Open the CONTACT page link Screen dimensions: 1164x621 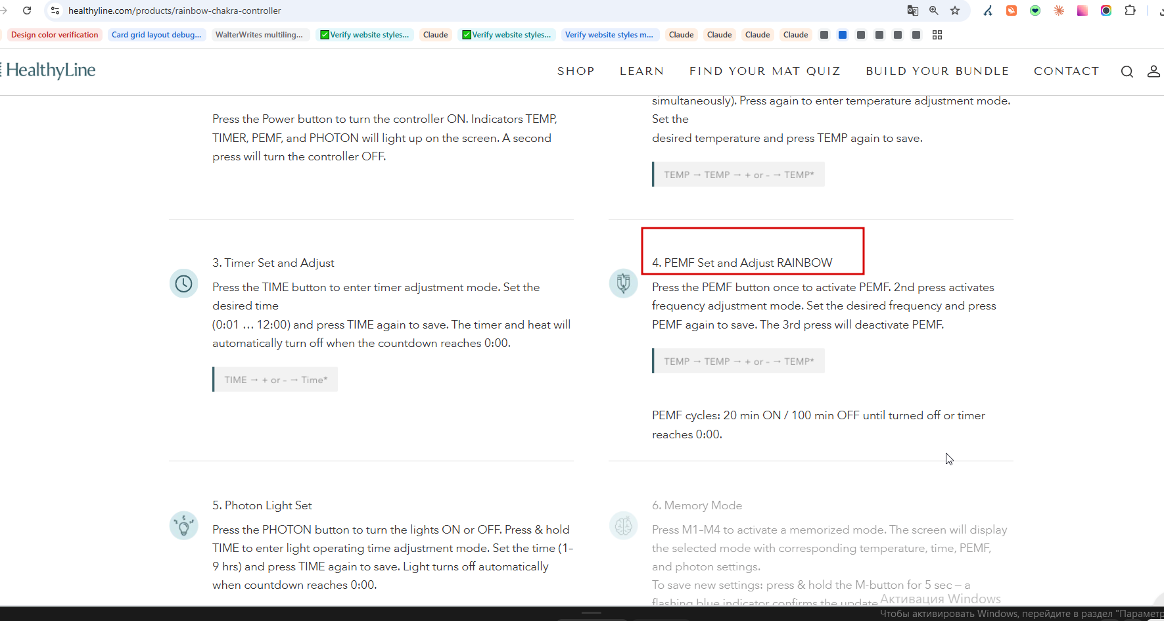point(1066,71)
